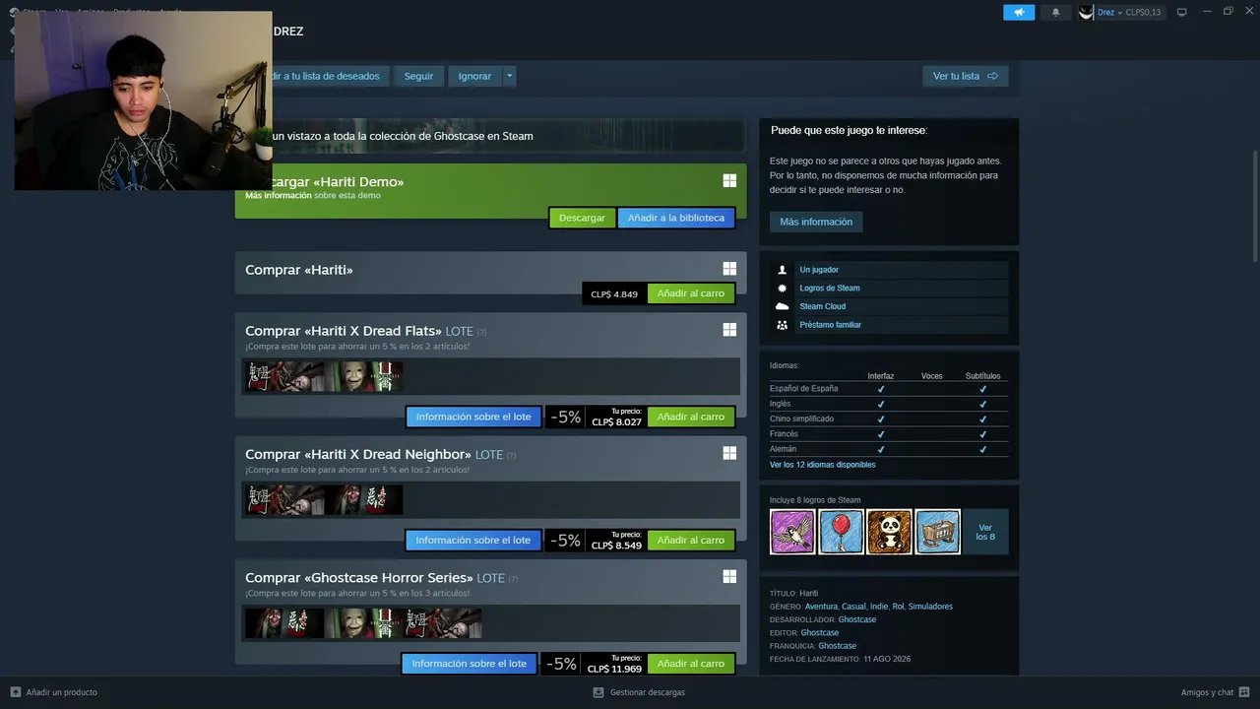Image resolution: width=1260 pixels, height=709 pixels.
Task: Click the question mark next to Dread Flats LOTE
Action: click(481, 332)
